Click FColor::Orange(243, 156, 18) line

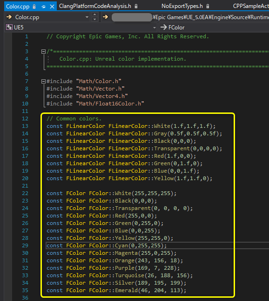(115, 260)
